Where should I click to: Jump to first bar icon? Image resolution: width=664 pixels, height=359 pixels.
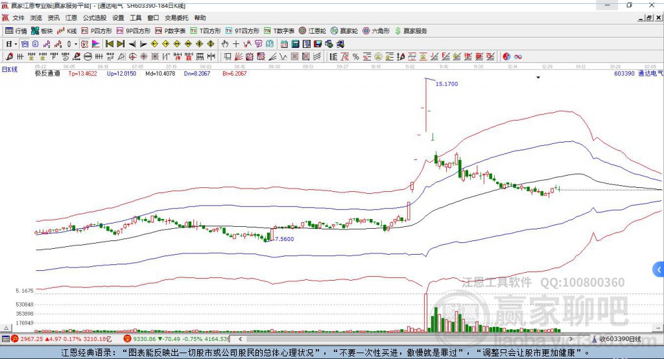tap(109, 44)
